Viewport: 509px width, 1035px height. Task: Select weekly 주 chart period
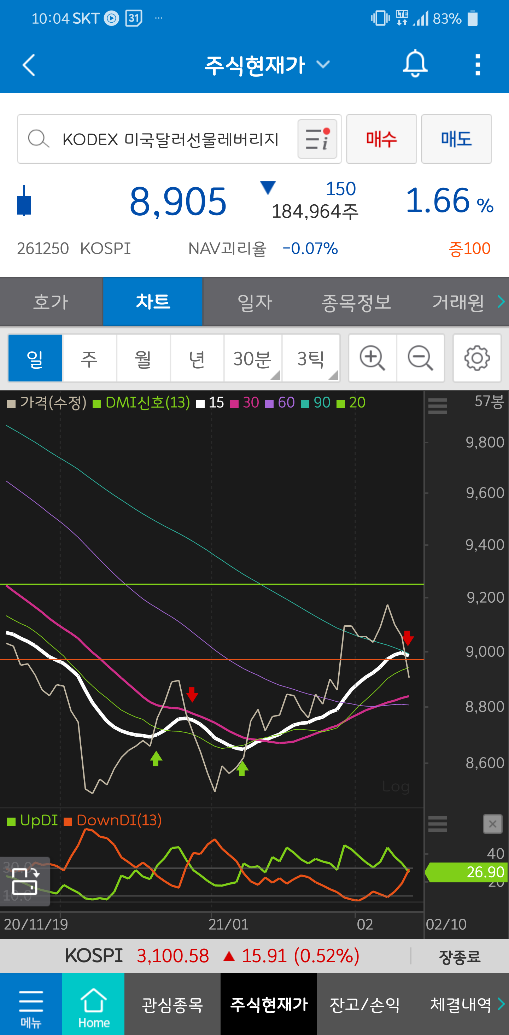pyautogui.click(x=89, y=358)
